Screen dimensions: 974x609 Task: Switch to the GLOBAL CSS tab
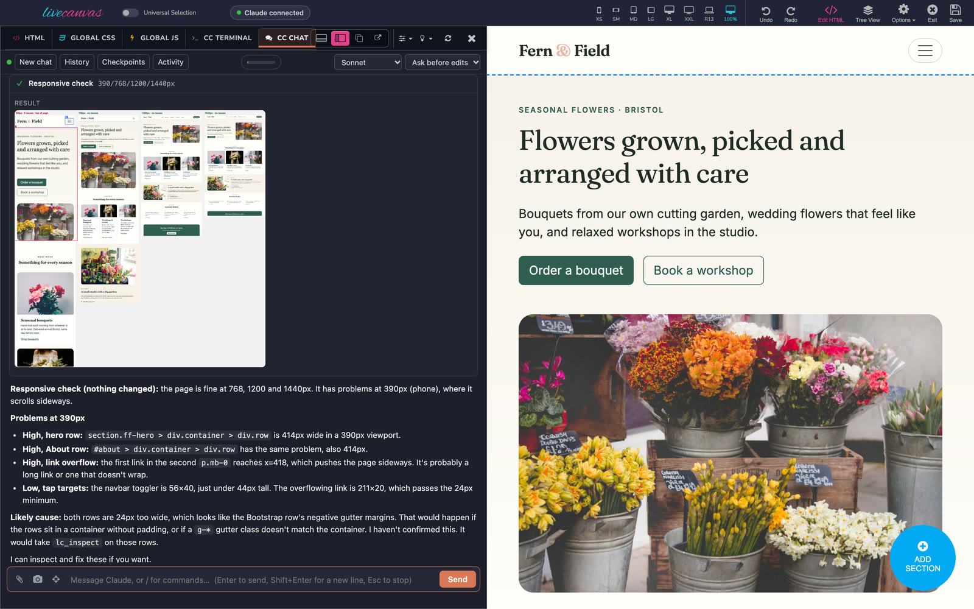87,38
